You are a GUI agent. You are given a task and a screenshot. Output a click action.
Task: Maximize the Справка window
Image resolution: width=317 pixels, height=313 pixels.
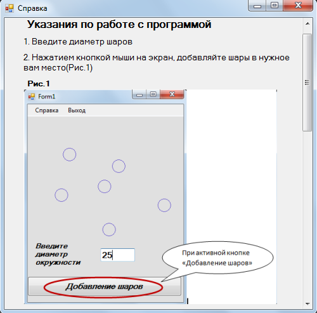pyautogui.click(x=275, y=6)
